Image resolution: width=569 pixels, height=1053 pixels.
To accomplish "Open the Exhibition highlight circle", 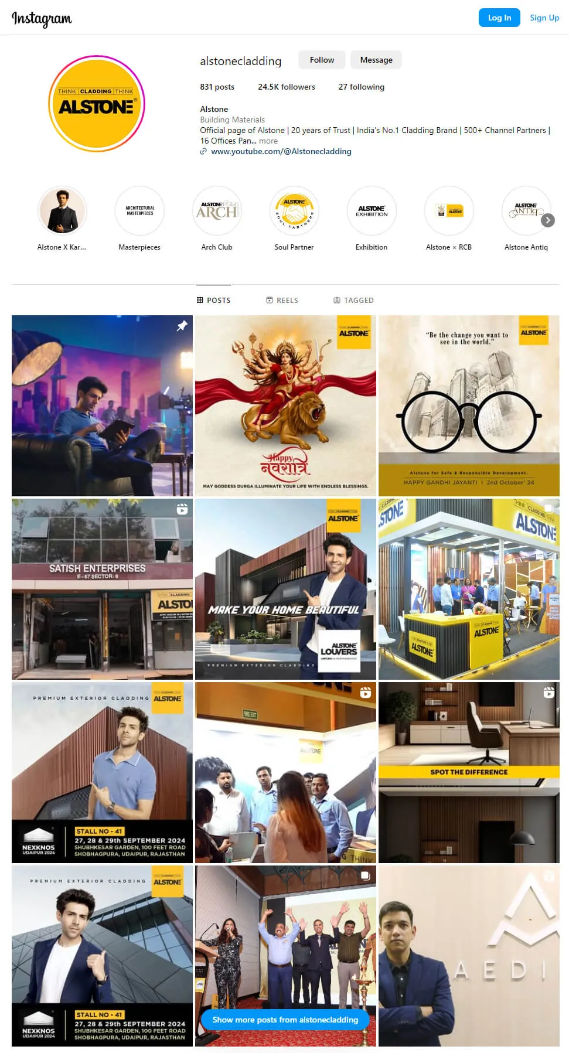I will coord(372,211).
